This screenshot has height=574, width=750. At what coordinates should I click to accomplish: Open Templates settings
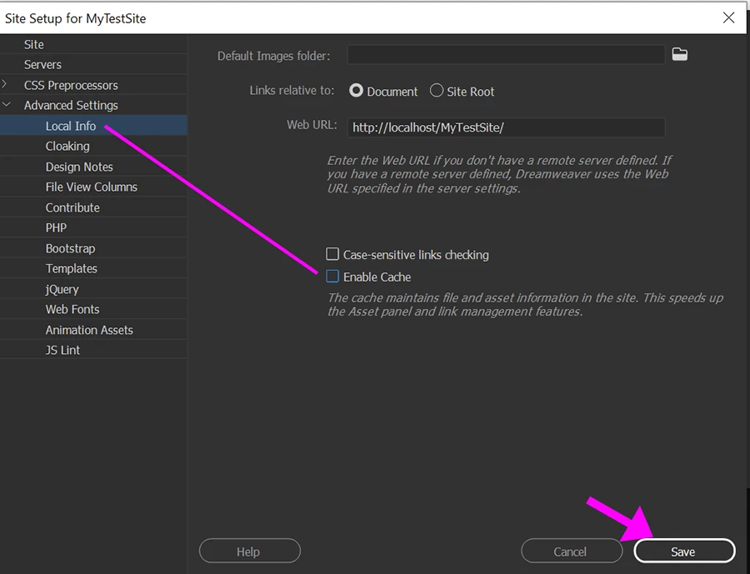(93, 269)
